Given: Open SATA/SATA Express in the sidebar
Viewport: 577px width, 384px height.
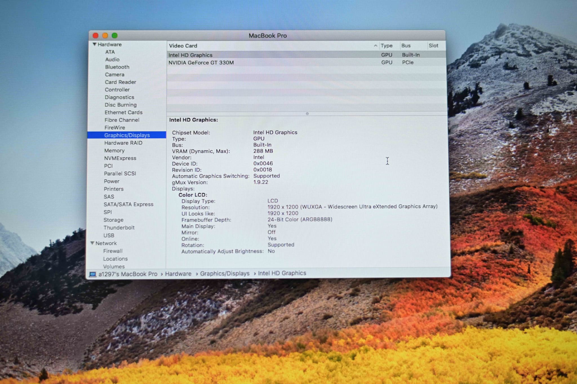Looking at the screenshot, I should tap(128, 205).
